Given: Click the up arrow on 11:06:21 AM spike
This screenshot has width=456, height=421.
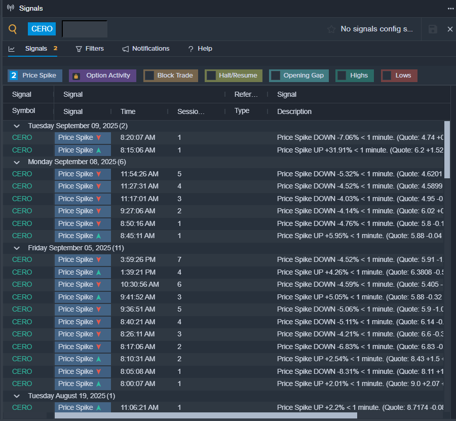Looking at the screenshot, I should [99, 408].
